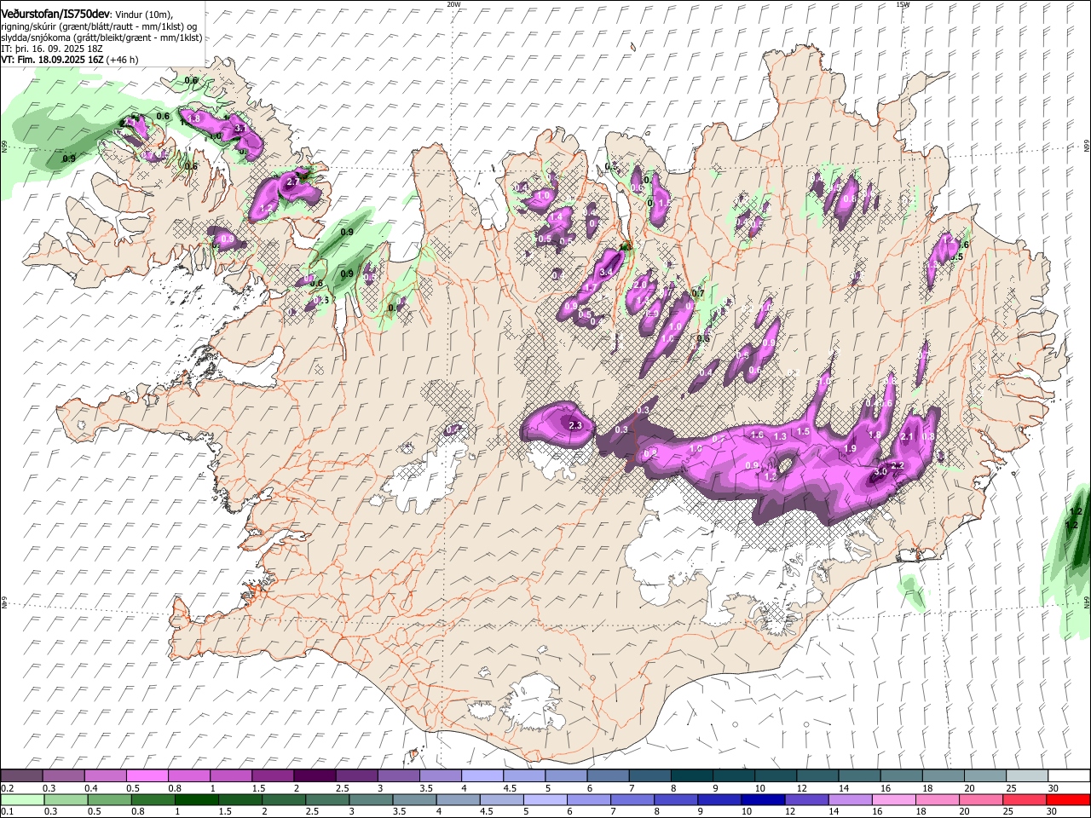
Task: Select the bright red rain swatch starting at 30 mm
Action: point(1067,799)
